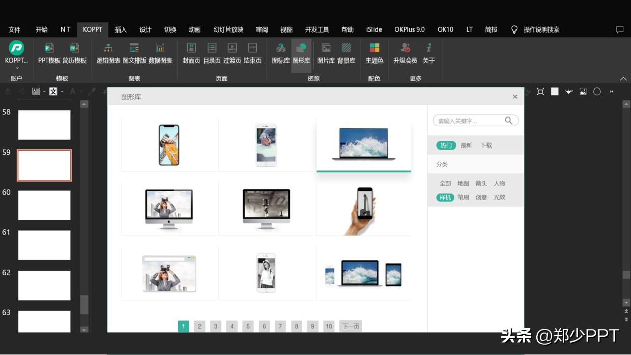
Task: Open the 主题色 theme color tool
Action: click(374, 53)
